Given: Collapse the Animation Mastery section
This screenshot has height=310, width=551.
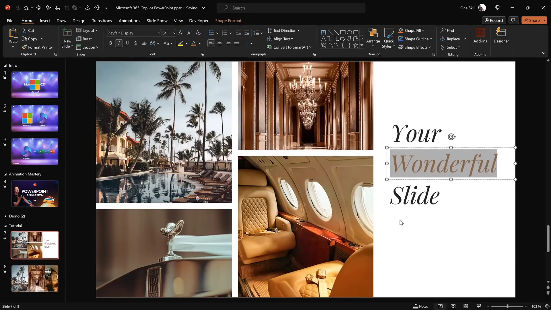Looking at the screenshot, I should coord(5,174).
